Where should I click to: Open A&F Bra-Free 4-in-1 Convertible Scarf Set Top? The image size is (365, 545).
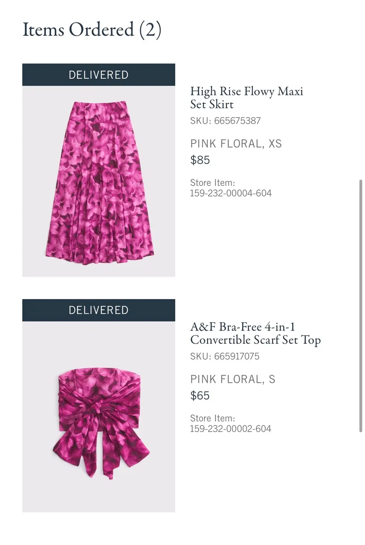pyautogui.click(x=255, y=333)
